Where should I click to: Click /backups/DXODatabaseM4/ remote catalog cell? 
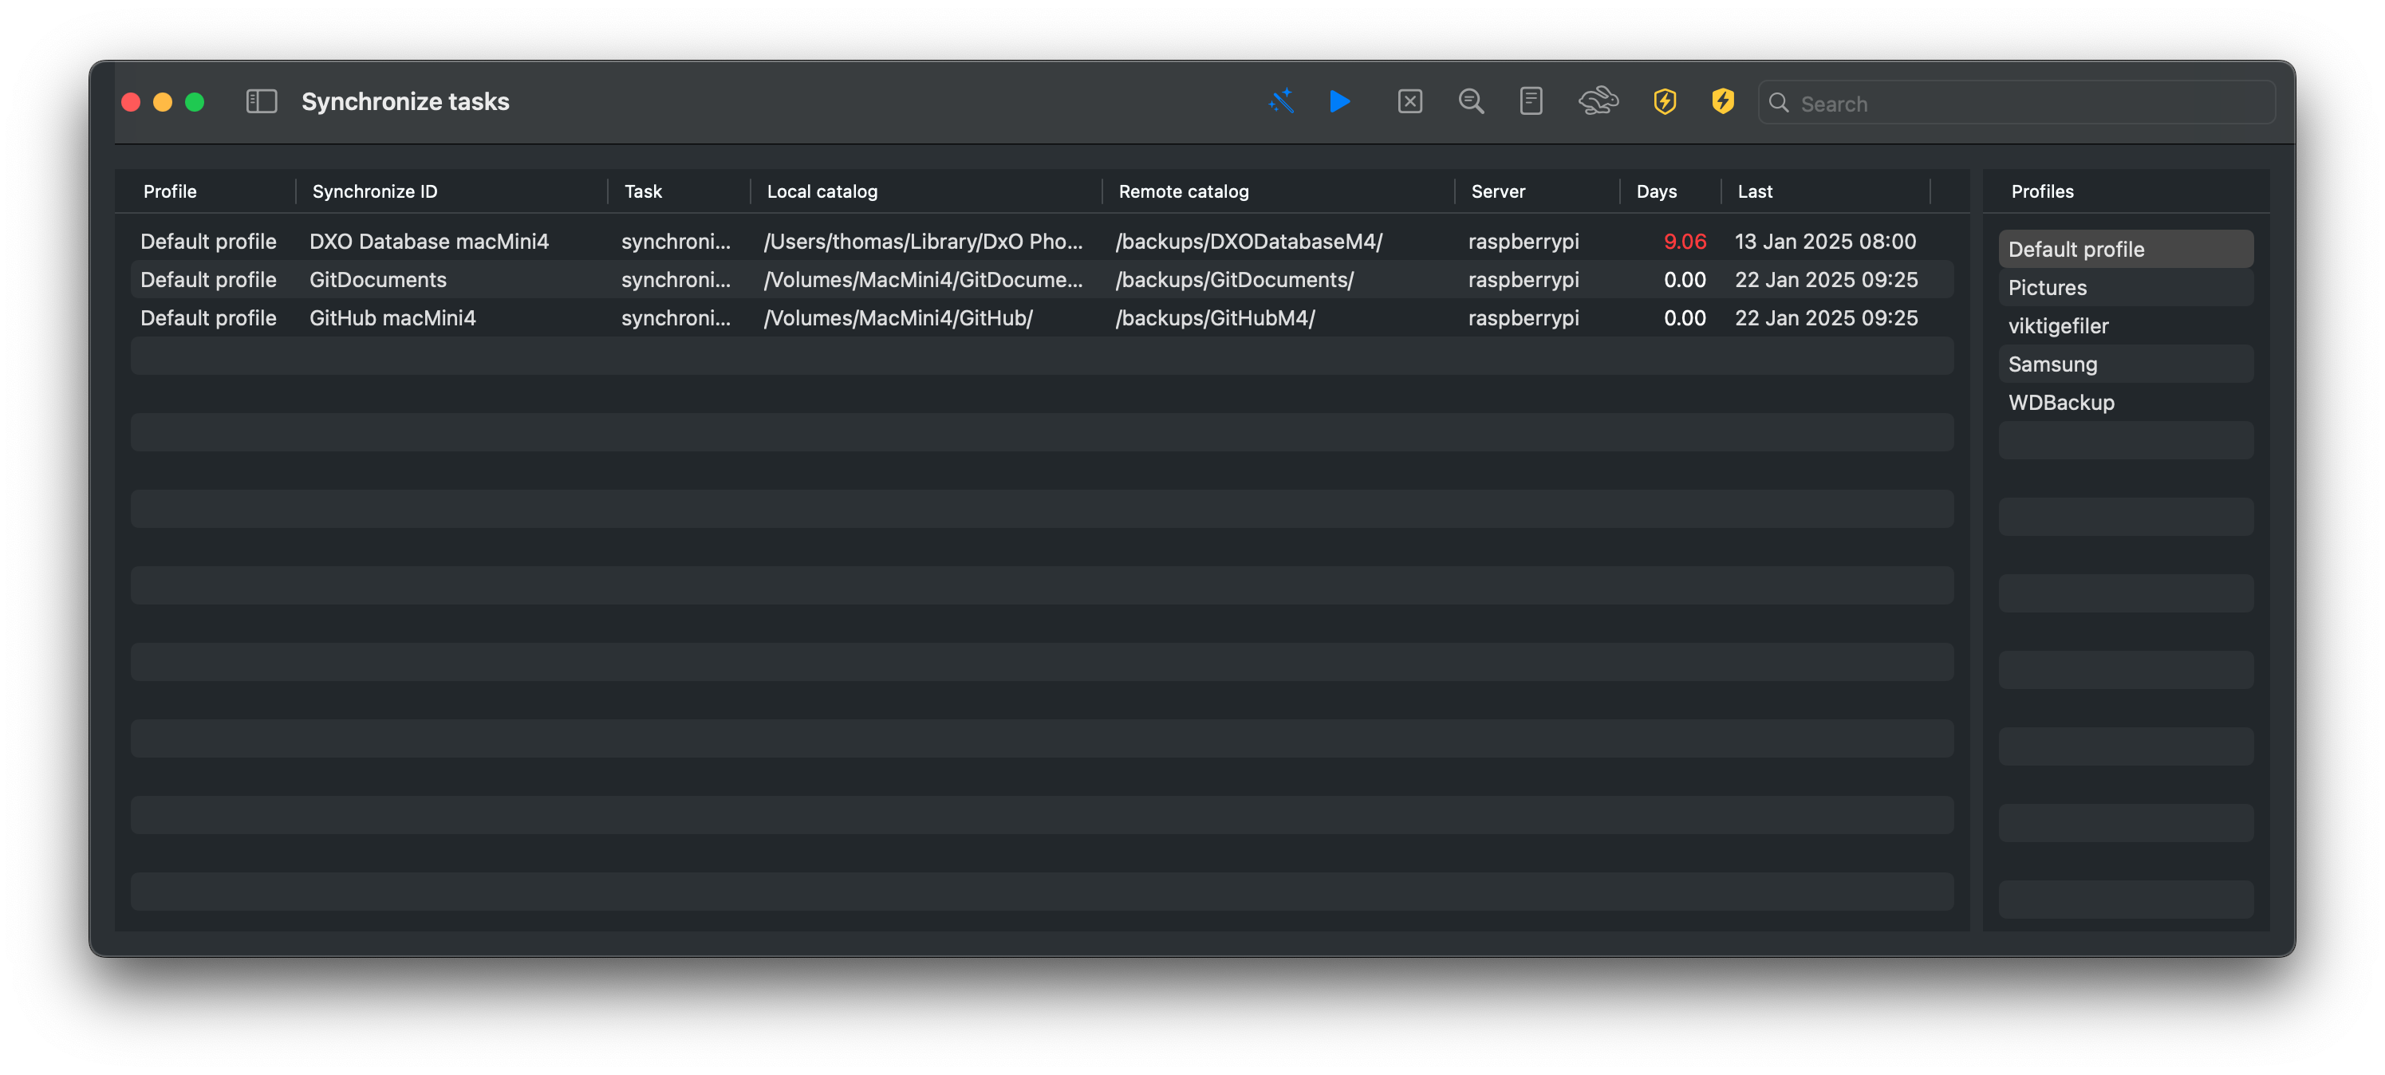click(1248, 242)
